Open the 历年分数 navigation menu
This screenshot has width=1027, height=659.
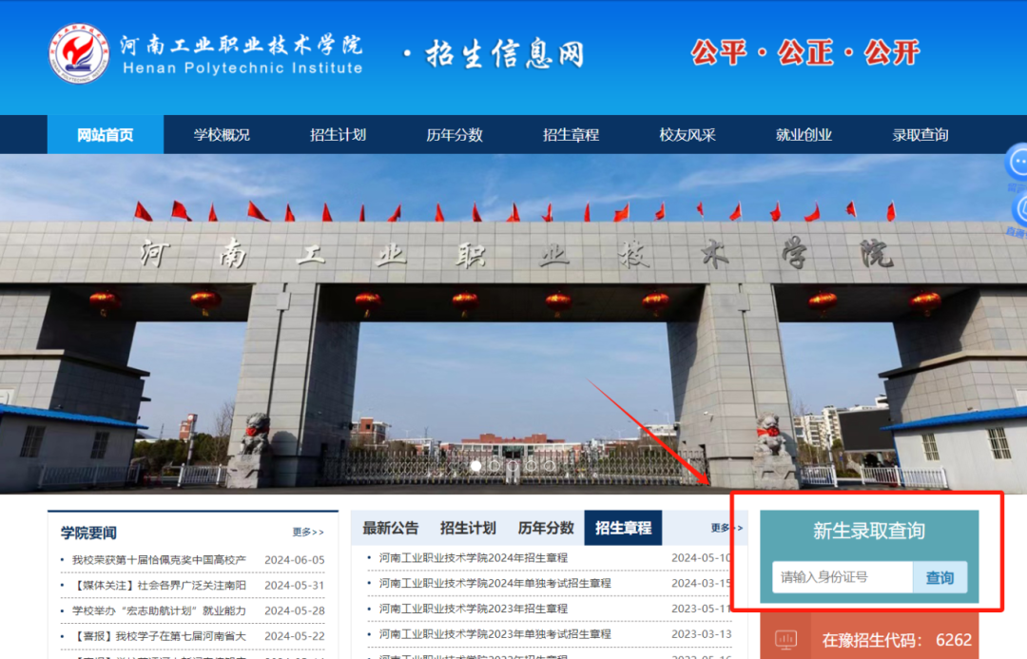pyautogui.click(x=456, y=134)
